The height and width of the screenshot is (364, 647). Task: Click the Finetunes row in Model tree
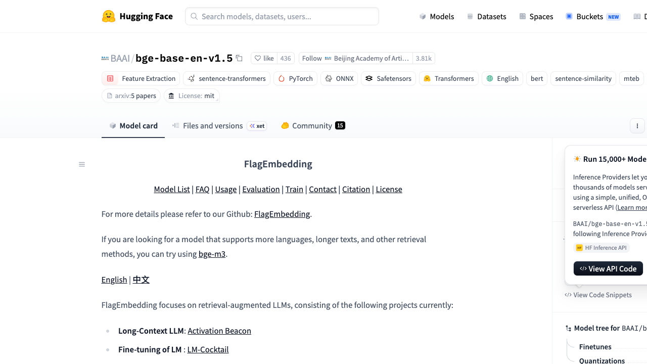coord(595,347)
